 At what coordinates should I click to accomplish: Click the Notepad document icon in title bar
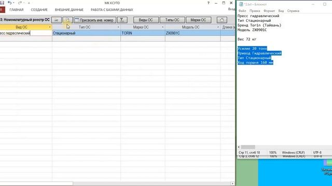click(x=241, y=4)
